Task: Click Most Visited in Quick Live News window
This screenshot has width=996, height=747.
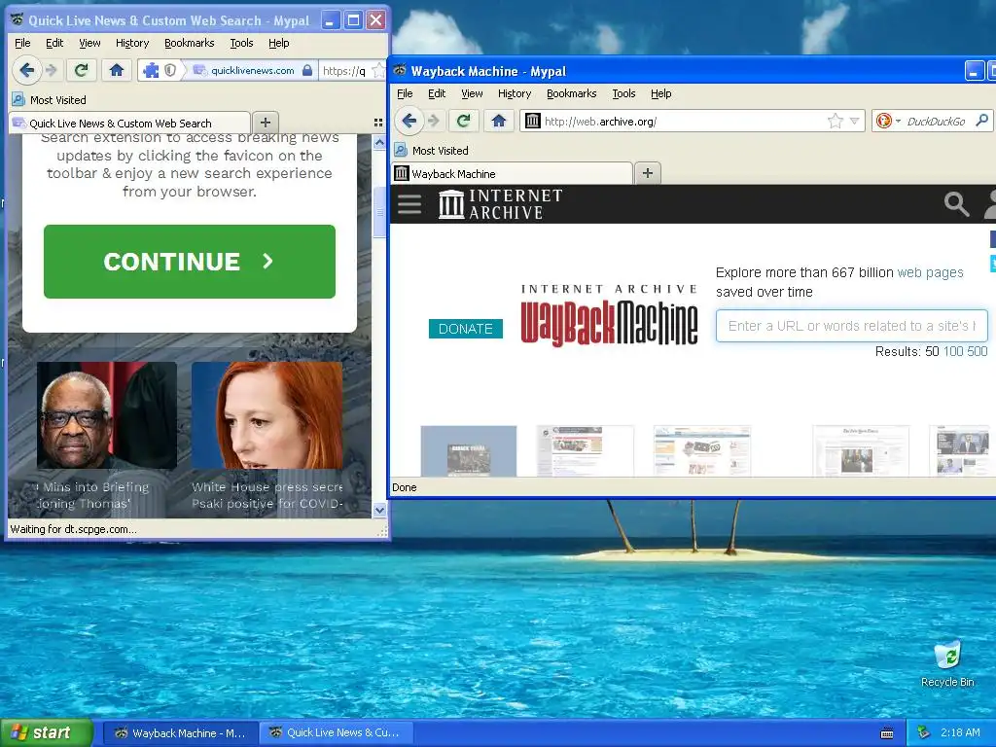Action: tap(49, 100)
